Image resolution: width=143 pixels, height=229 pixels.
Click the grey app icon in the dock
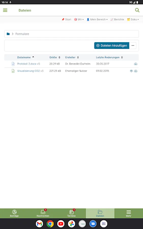click(x=82, y=224)
